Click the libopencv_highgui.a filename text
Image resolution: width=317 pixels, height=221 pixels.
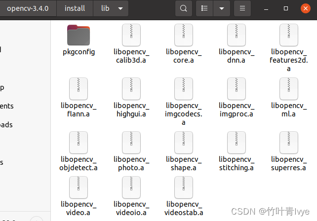coord(131,110)
